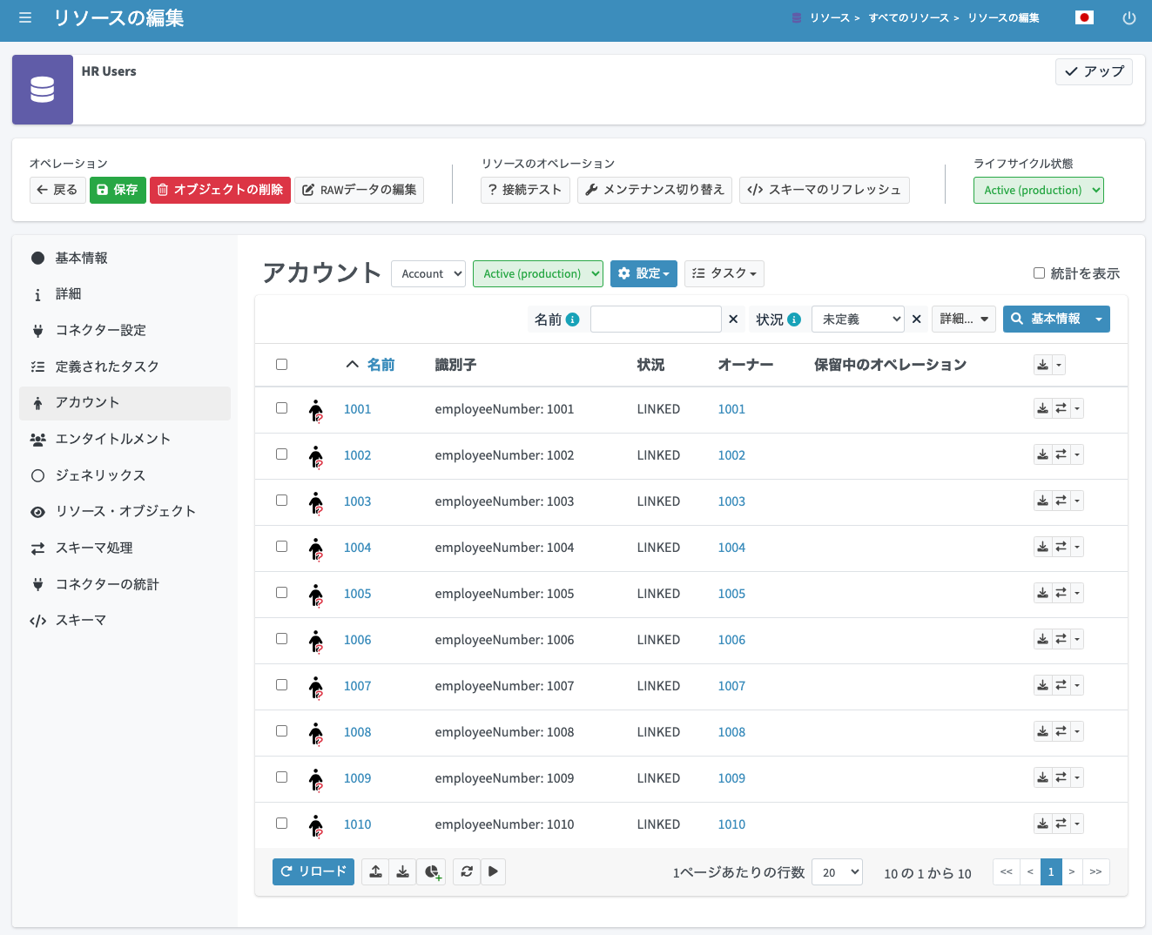Click import icon for account 1003
This screenshot has width=1152, height=935.
pyautogui.click(x=1042, y=501)
